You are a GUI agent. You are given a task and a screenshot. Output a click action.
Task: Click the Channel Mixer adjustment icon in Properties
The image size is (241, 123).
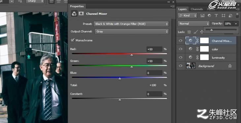tap(74, 13)
